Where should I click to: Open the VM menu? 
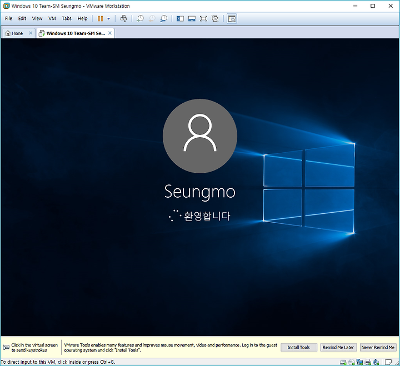[52, 18]
